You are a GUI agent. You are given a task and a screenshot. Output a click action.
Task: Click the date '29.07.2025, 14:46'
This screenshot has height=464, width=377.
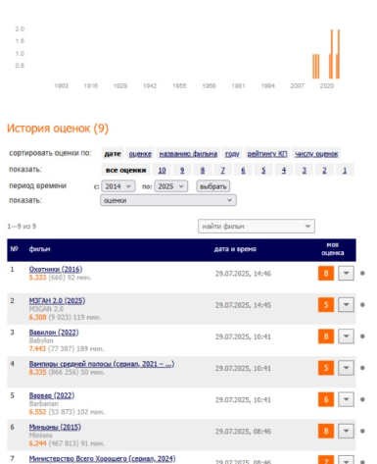pyautogui.click(x=243, y=274)
